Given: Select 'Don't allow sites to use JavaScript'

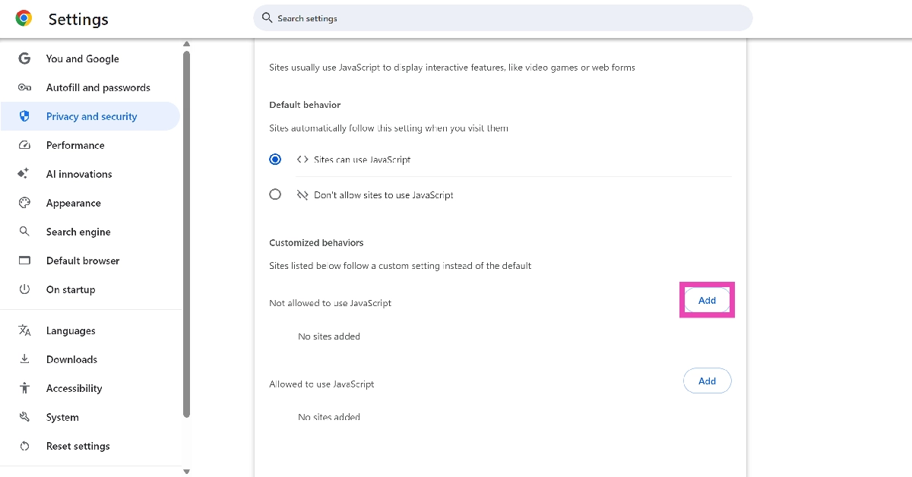Looking at the screenshot, I should [x=275, y=194].
